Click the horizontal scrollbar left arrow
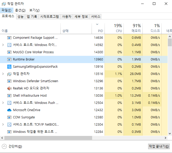Image resolution: width=172 pixels, height=153 pixels. [x=2, y=138]
